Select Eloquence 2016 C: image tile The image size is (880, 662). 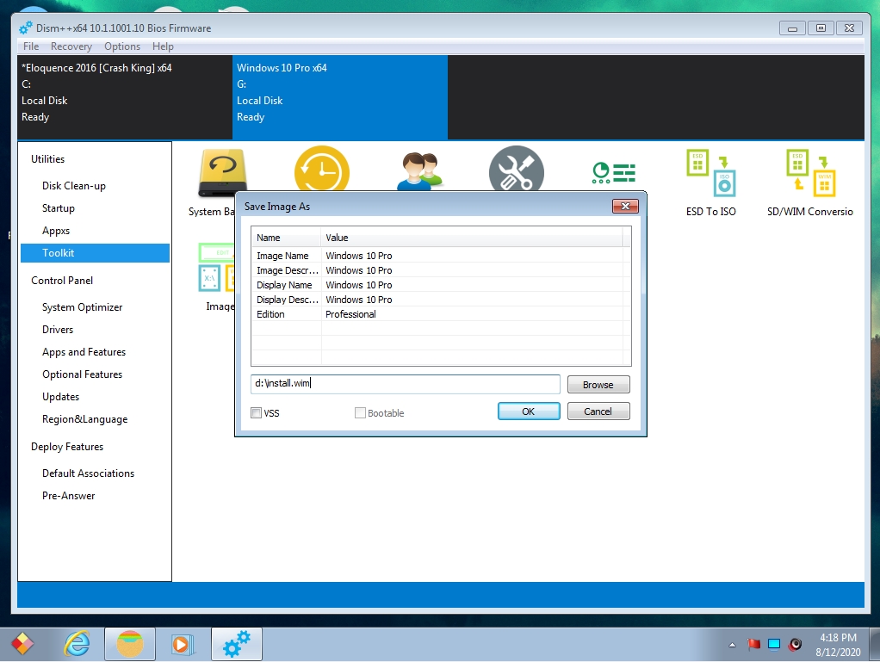click(125, 97)
